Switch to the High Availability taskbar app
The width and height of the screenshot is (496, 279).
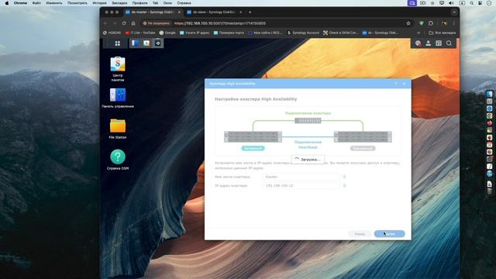[158, 43]
